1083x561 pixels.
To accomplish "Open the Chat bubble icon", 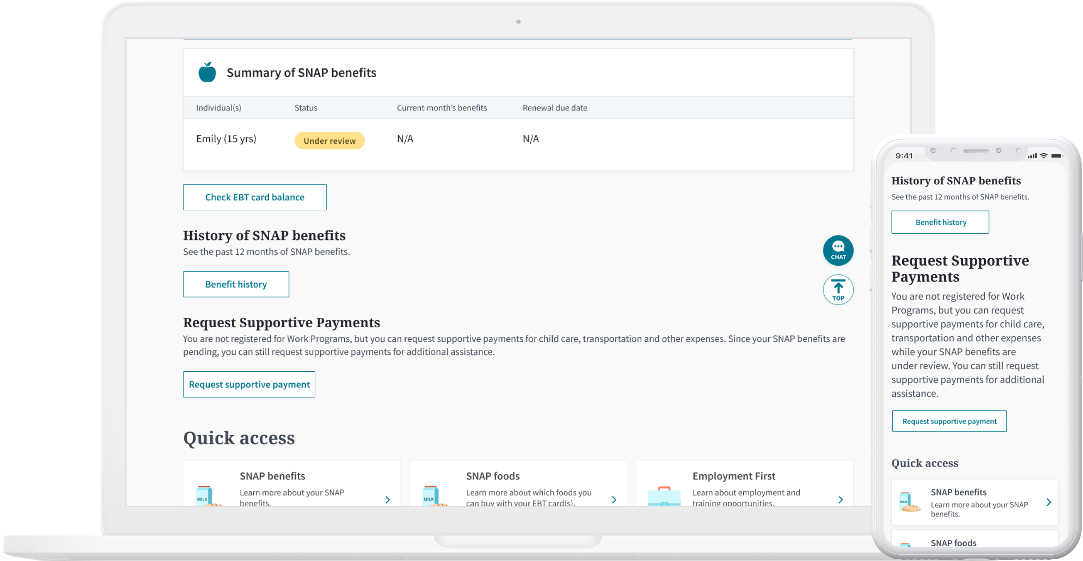I will (x=838, y=250).
